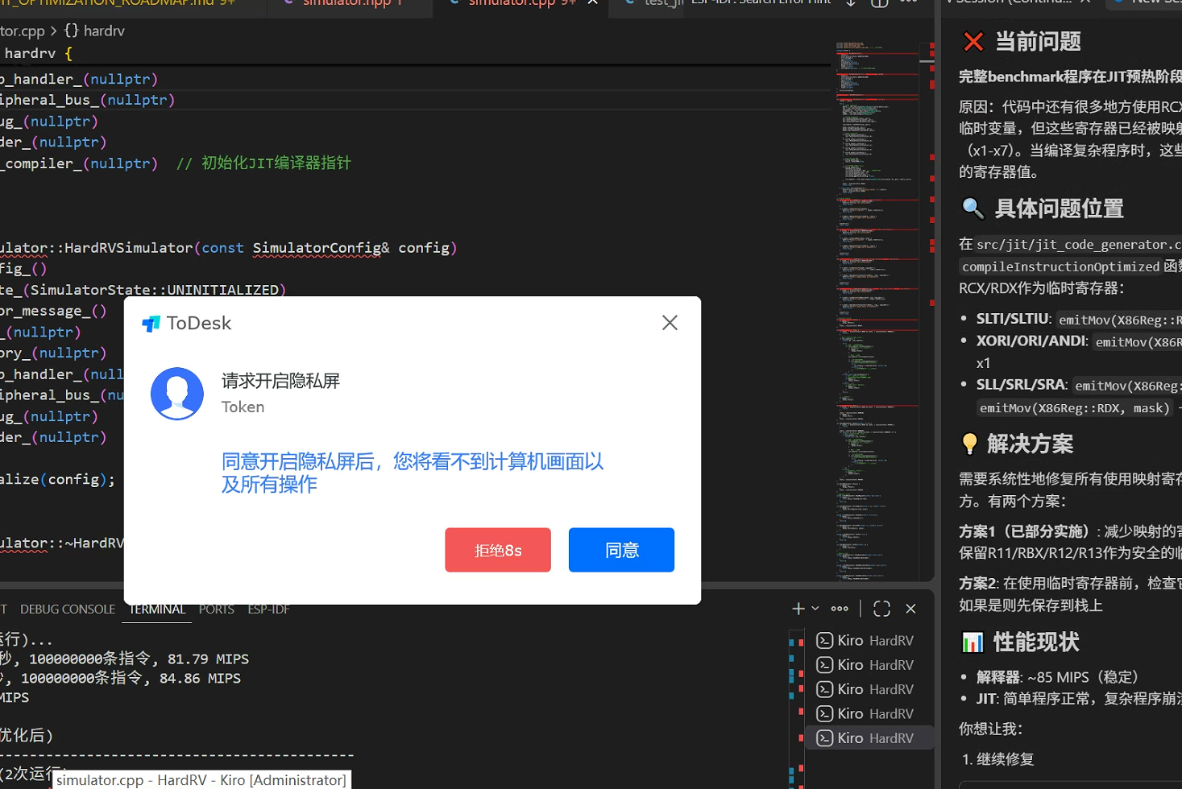The width and height of the screenshot is (1182, 789).
Task: Maximize the terminal panel size
Action: [x=881, y=609]
